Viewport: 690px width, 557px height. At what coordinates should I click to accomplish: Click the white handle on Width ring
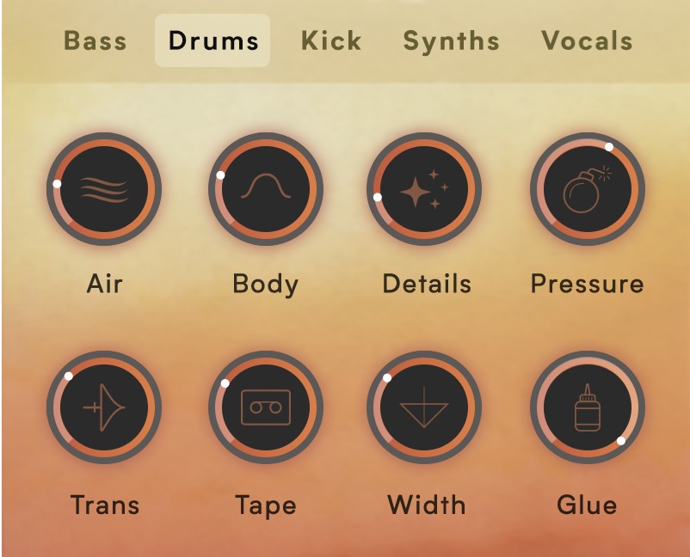pos(387,377)
